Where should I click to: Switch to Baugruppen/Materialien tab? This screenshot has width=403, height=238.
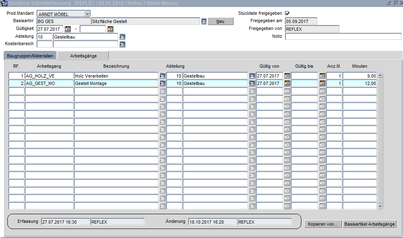click(x=30, y=56)
